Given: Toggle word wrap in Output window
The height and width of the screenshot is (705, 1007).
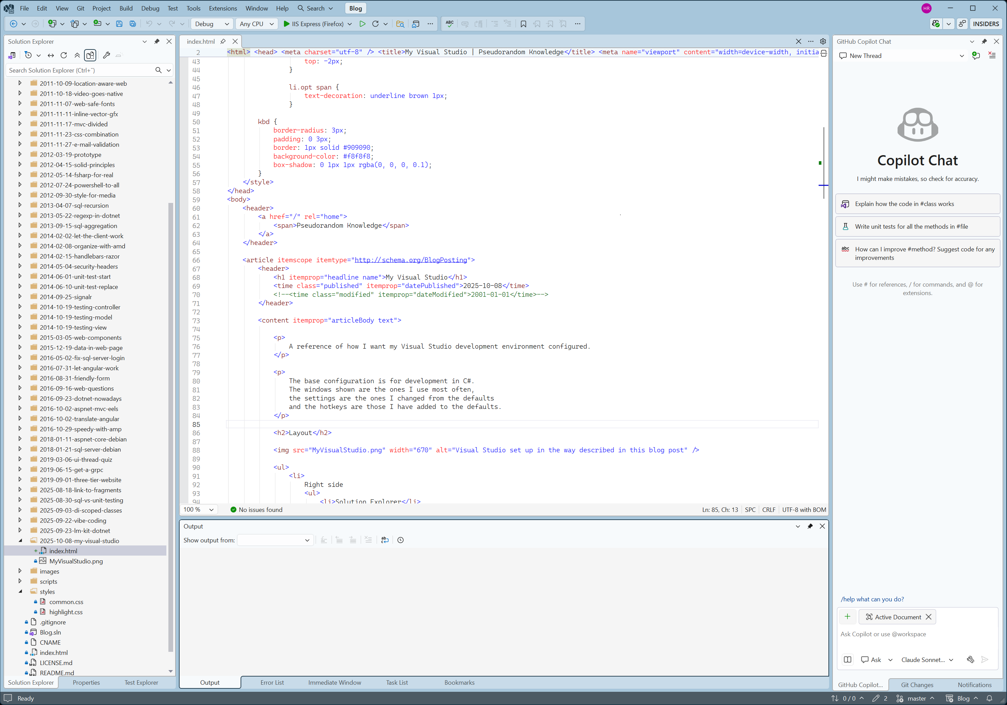Looking at the screenshot, I should pyautogui.click(x=385, y=540).
